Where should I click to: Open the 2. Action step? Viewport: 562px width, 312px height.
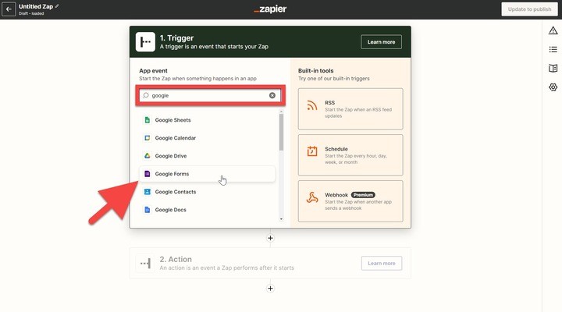pyautogui.click(x=270, y=264)
